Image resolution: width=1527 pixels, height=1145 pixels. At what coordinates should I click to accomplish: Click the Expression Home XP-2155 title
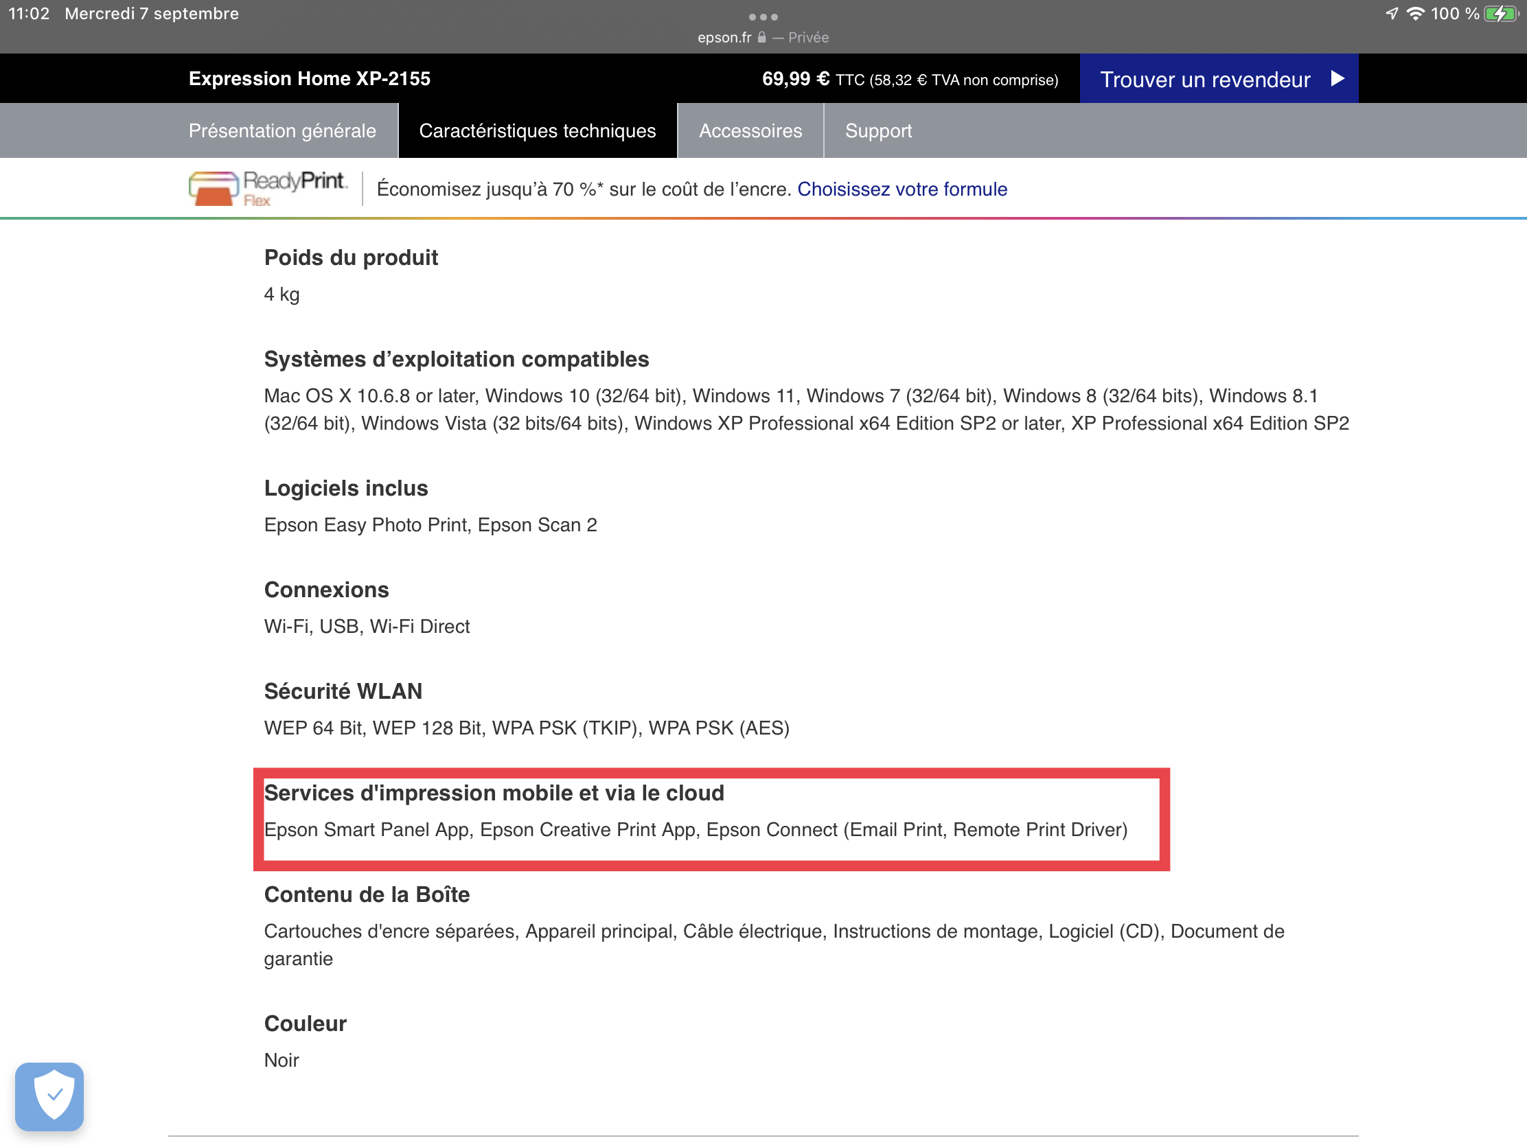pos(309,79)
